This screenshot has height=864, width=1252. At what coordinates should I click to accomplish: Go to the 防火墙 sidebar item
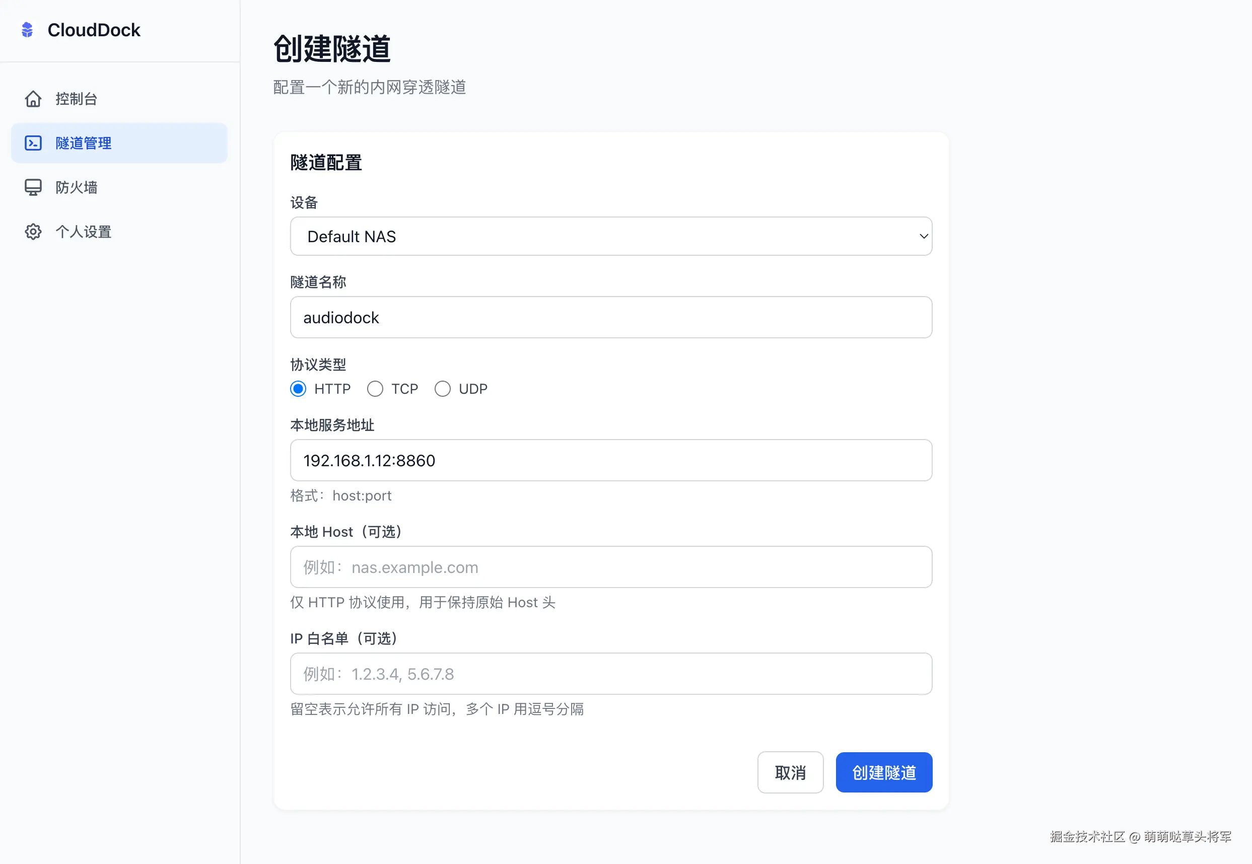(x=76, y=187)
